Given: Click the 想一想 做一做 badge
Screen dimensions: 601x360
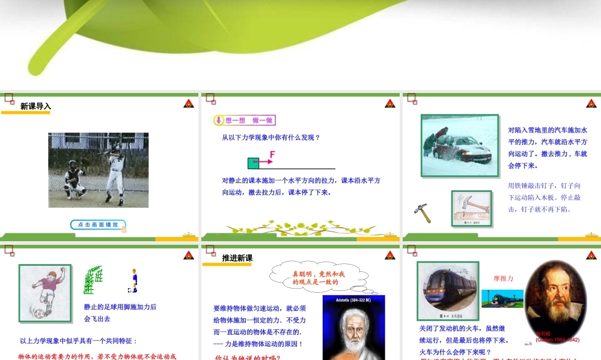Looking at the screenshot, I should tap(244, 120).
